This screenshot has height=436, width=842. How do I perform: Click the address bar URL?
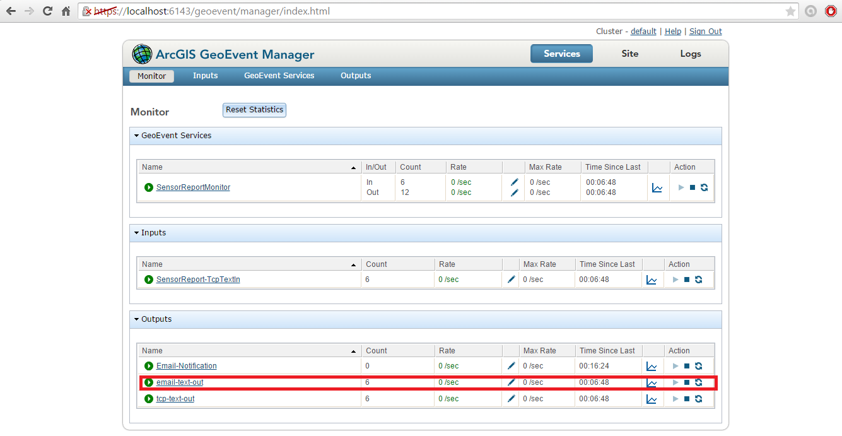point(212,11)
